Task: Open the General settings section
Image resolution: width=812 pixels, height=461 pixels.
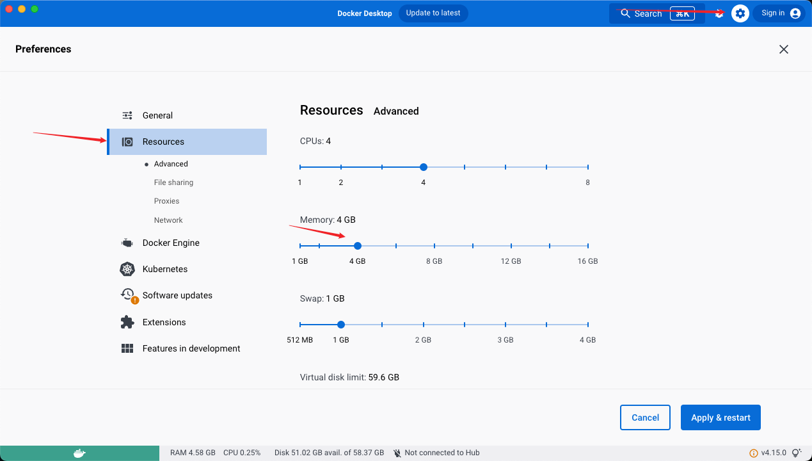Action: [x=157, y=115]
